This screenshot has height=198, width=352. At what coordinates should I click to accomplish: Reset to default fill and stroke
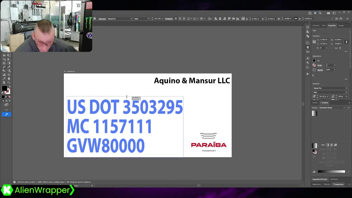tap(3, 93)
